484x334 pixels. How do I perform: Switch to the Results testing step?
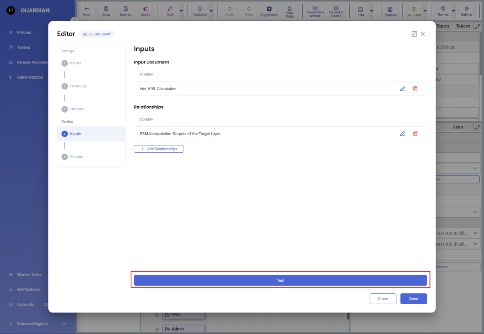(76, 157)
